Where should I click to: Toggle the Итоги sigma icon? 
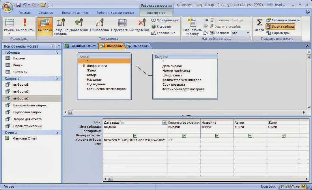click(259, 25)
